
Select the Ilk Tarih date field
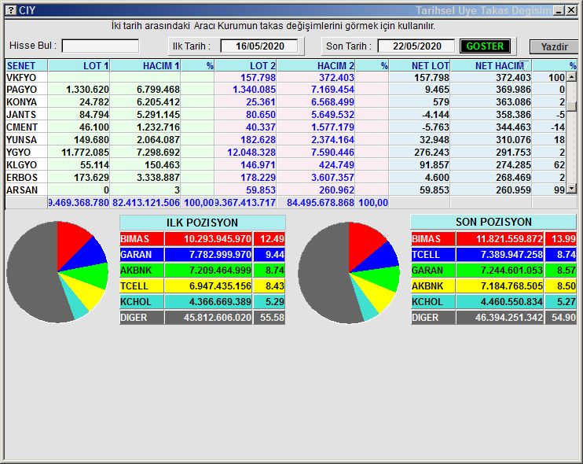coord(259,46)
